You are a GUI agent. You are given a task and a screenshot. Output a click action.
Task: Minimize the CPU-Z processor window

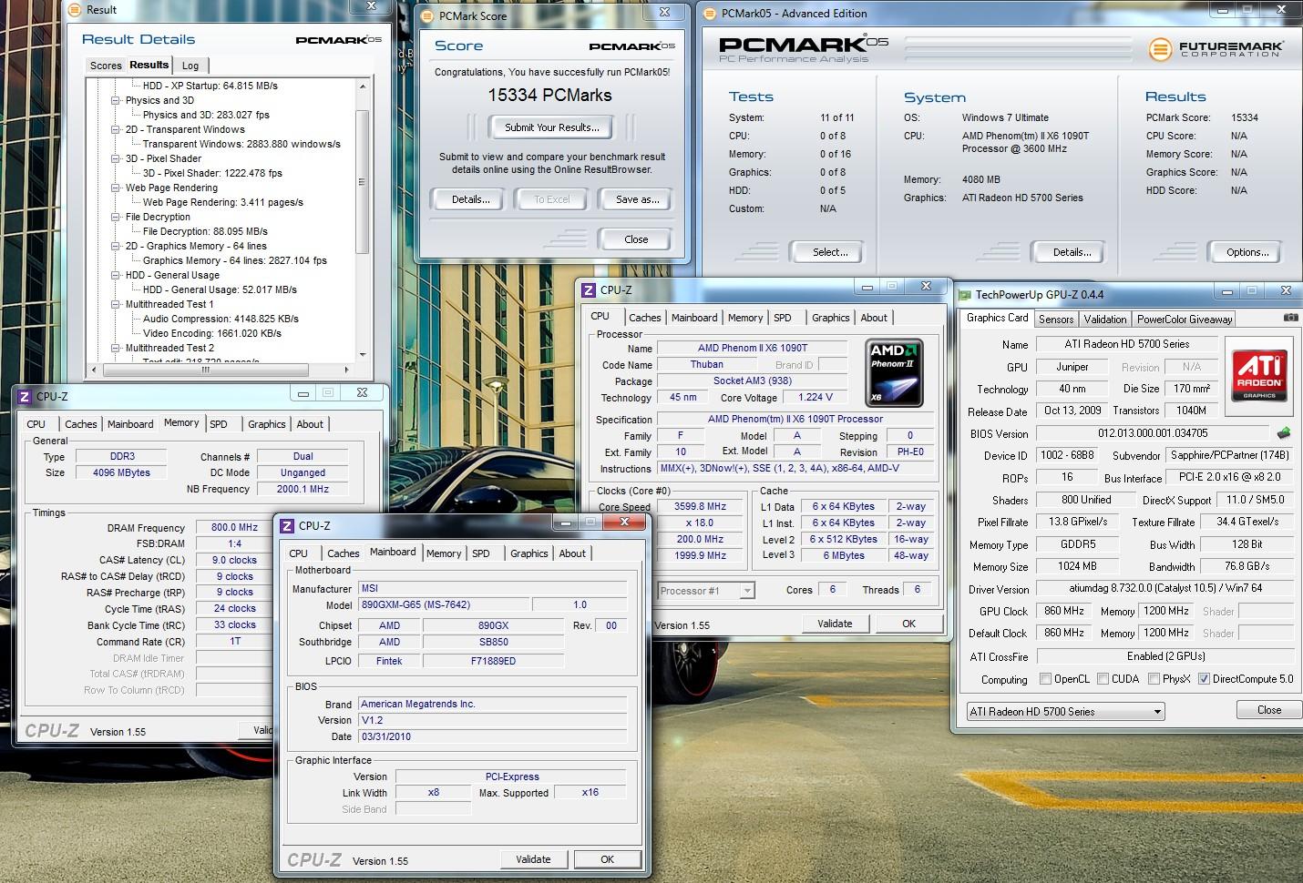click(867, 286)
